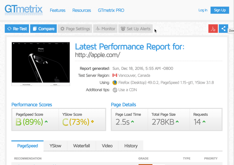Click the GTmetrix logo
This screenshot has height=165, width=234.
tap(24, 10)
